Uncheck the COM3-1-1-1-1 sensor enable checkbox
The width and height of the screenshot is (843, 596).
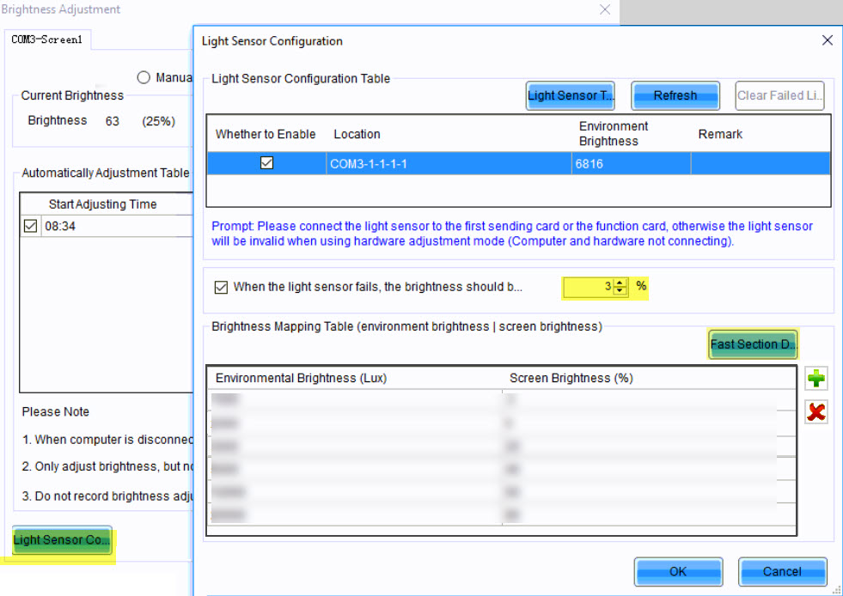point(266,163)
